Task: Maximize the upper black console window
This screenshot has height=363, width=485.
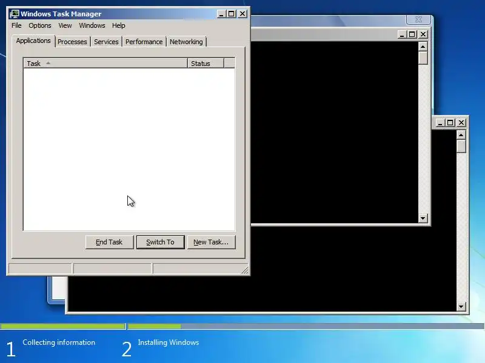Action: coord(412,34)
